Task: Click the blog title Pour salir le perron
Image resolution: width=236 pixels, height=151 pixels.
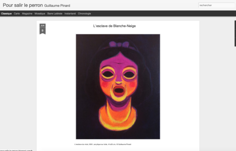Action: coord(23,5)
